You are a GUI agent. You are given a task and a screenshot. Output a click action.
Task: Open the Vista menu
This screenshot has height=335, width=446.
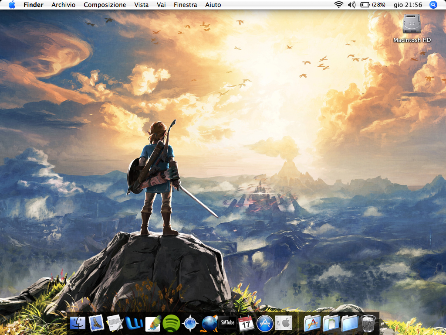click(x=142, y=5)
